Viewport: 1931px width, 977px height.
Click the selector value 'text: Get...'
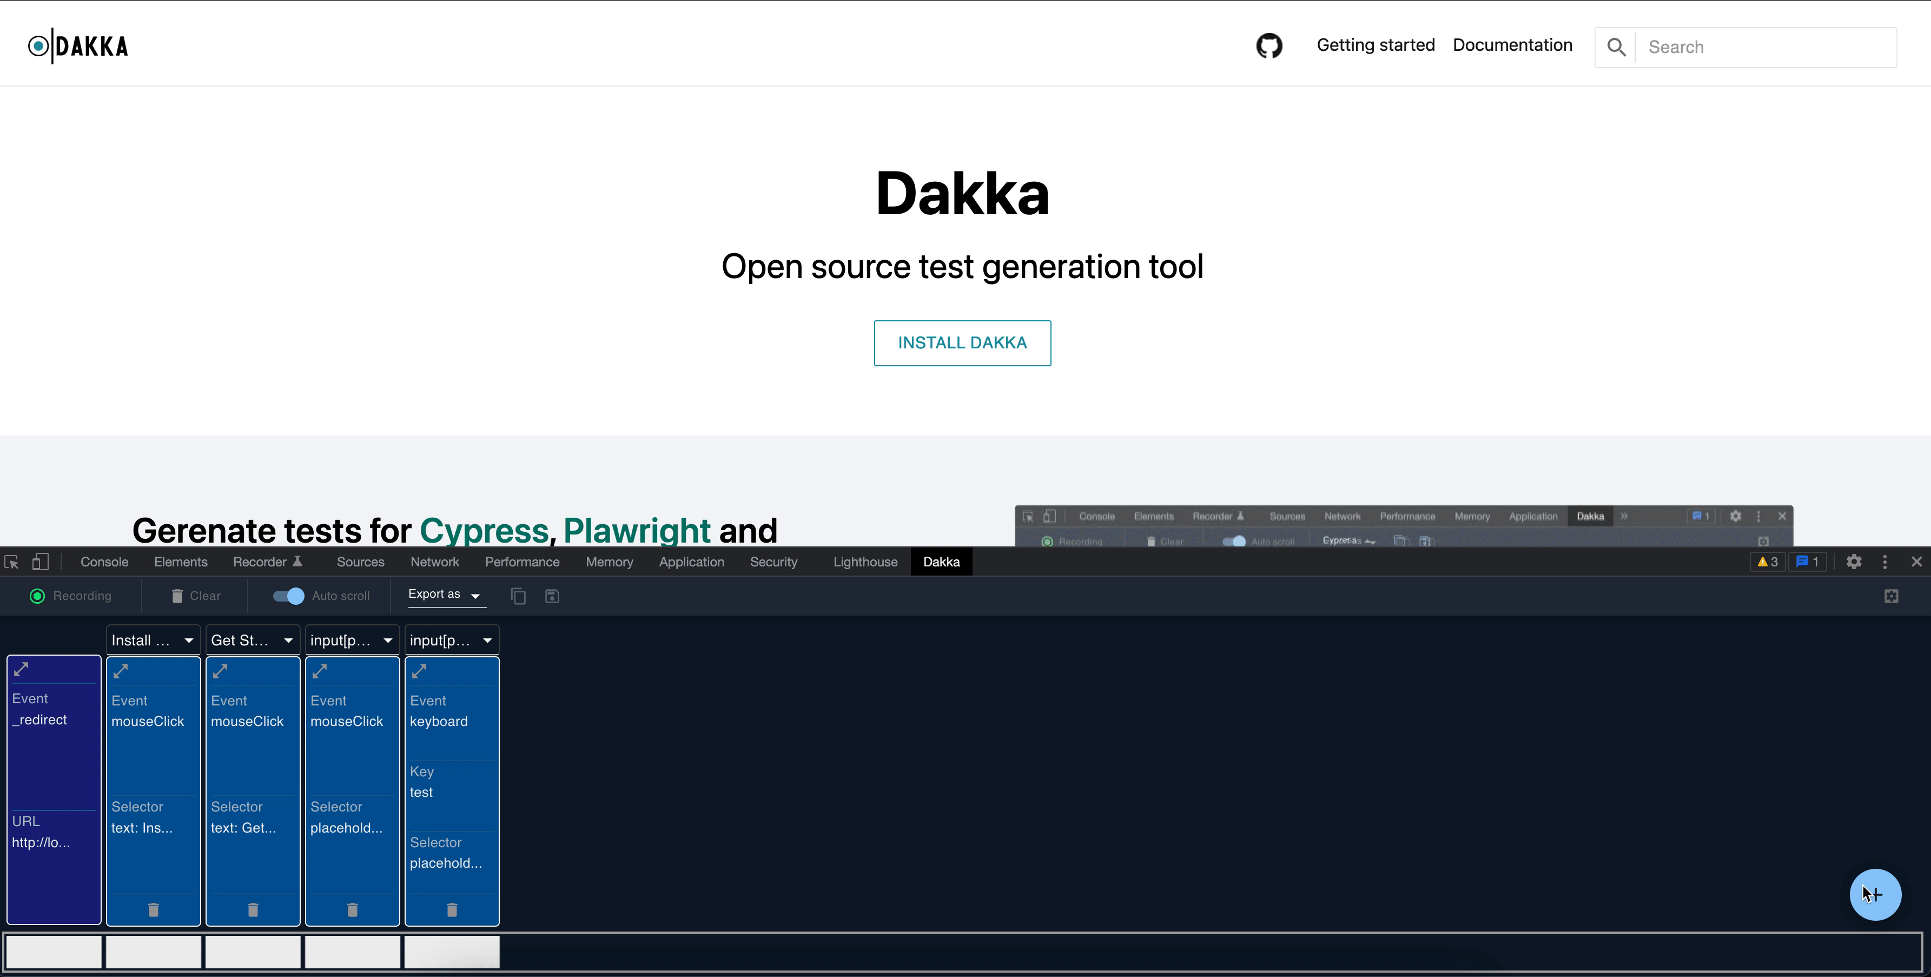243,828
